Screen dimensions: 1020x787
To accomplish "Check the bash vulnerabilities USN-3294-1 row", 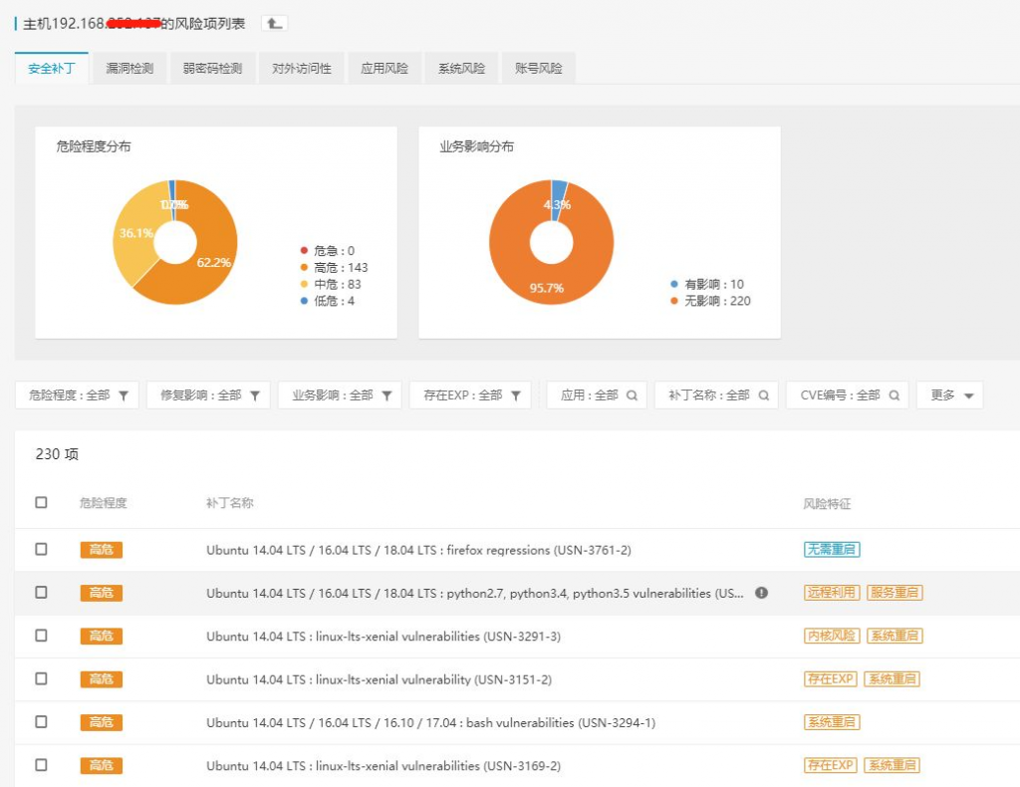I will (41, 722).
